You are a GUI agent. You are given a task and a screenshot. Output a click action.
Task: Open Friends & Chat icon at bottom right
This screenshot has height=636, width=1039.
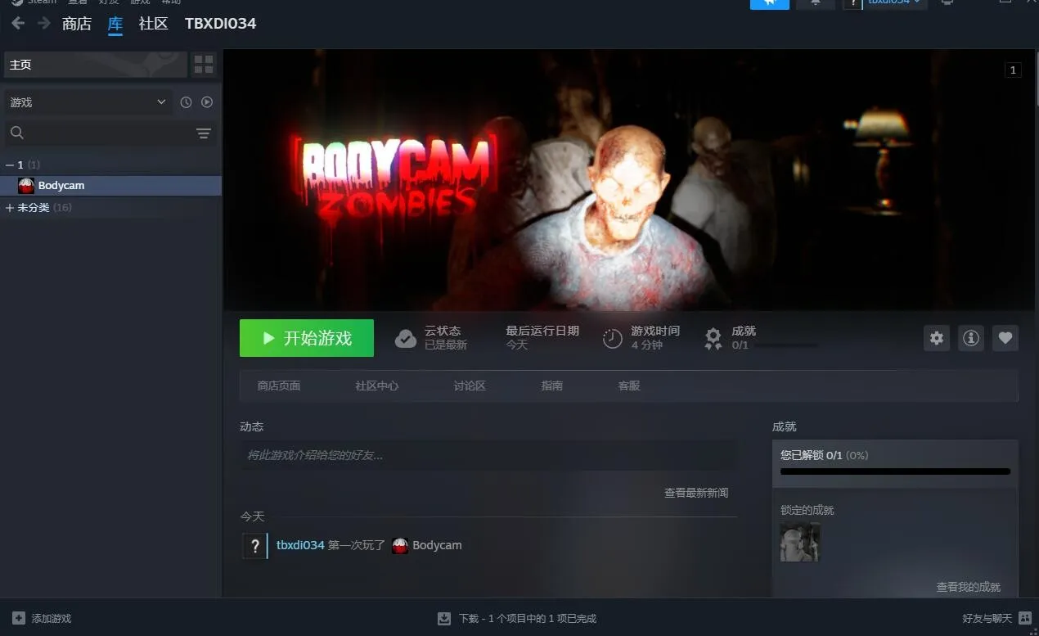(1025, 618)
